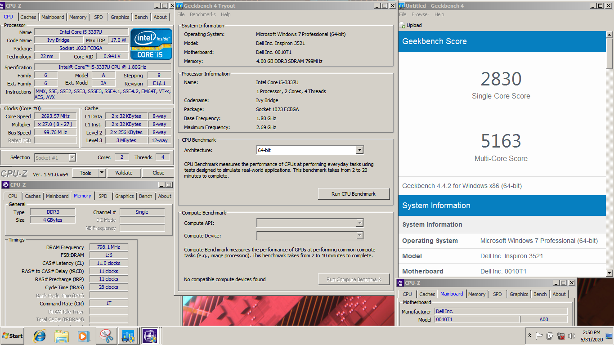Viewport: 614px width, 345px height.
Task: Click the CAS# Latency value 11.0 clocks
Action: (x=108, y=263)
